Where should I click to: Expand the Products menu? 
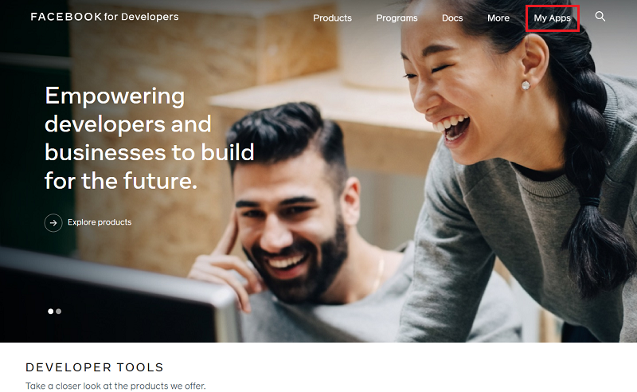(332, 18)
